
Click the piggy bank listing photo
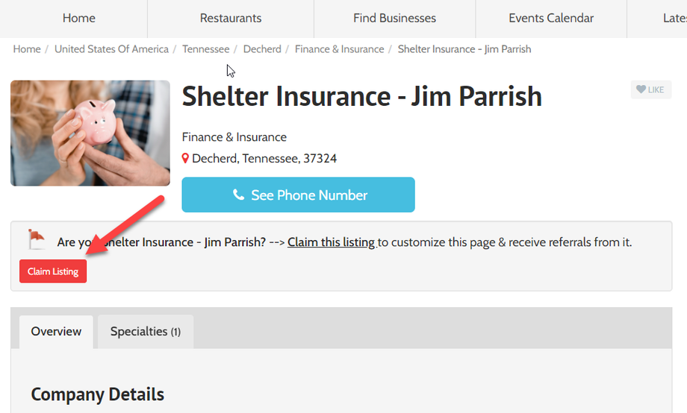pyautogui.click(x=90, y=133)
